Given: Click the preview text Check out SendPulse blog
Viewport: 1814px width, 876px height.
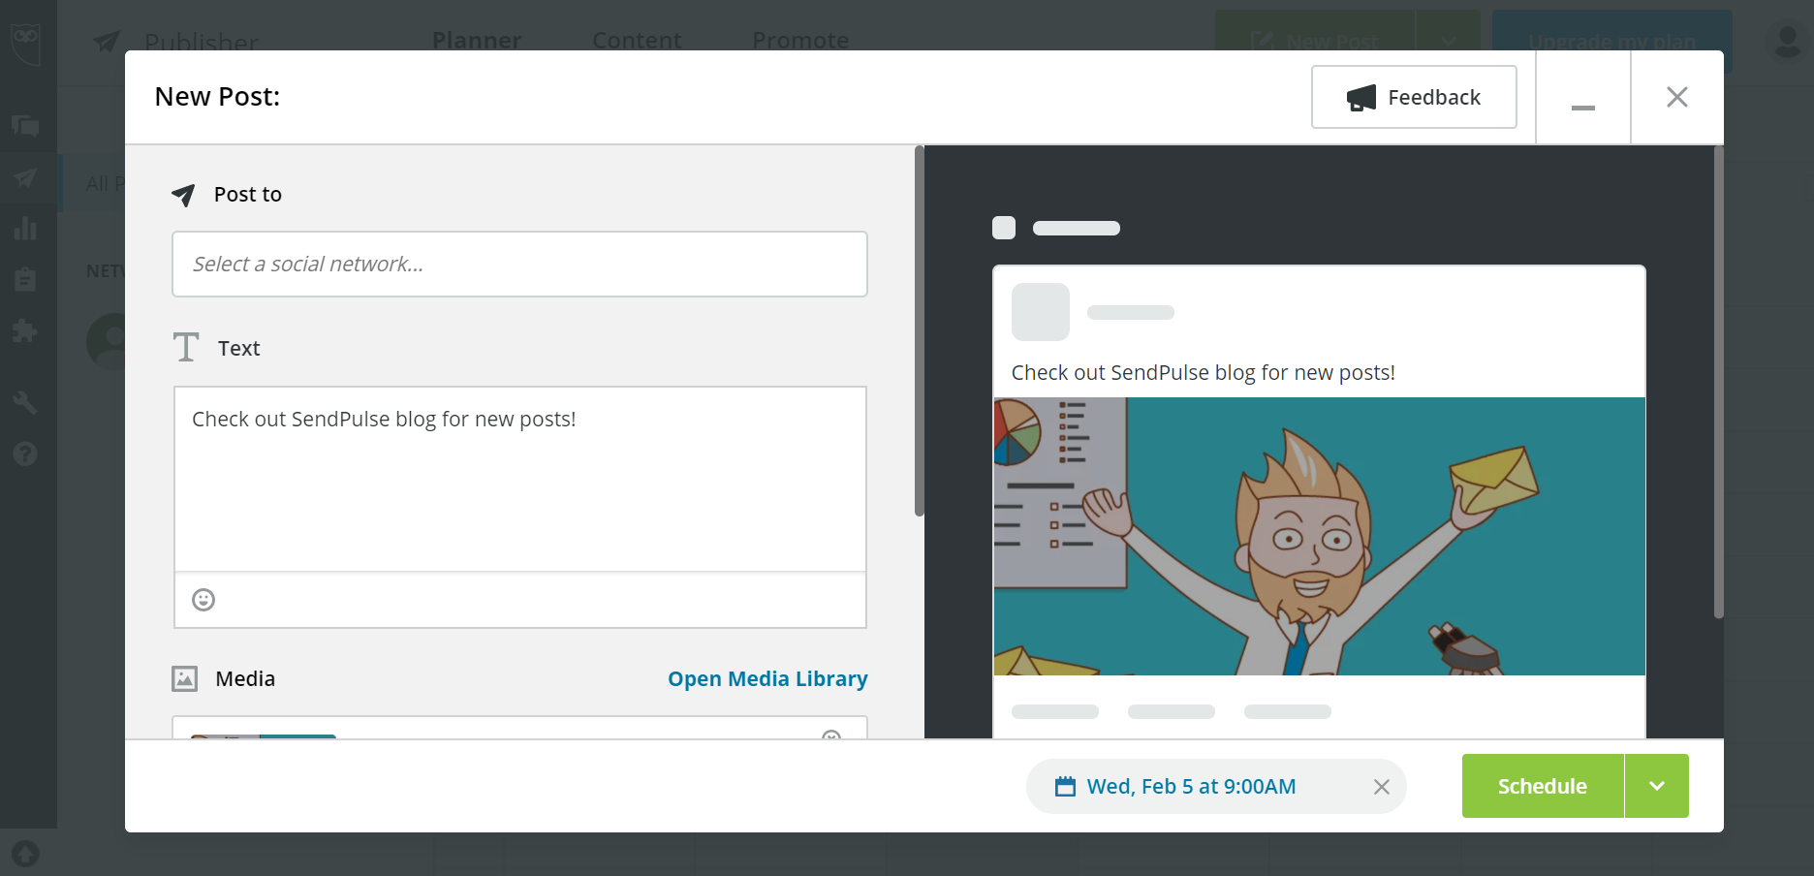Looking at the screenshot, I should pyautogui.click(x=1204, y=373).
